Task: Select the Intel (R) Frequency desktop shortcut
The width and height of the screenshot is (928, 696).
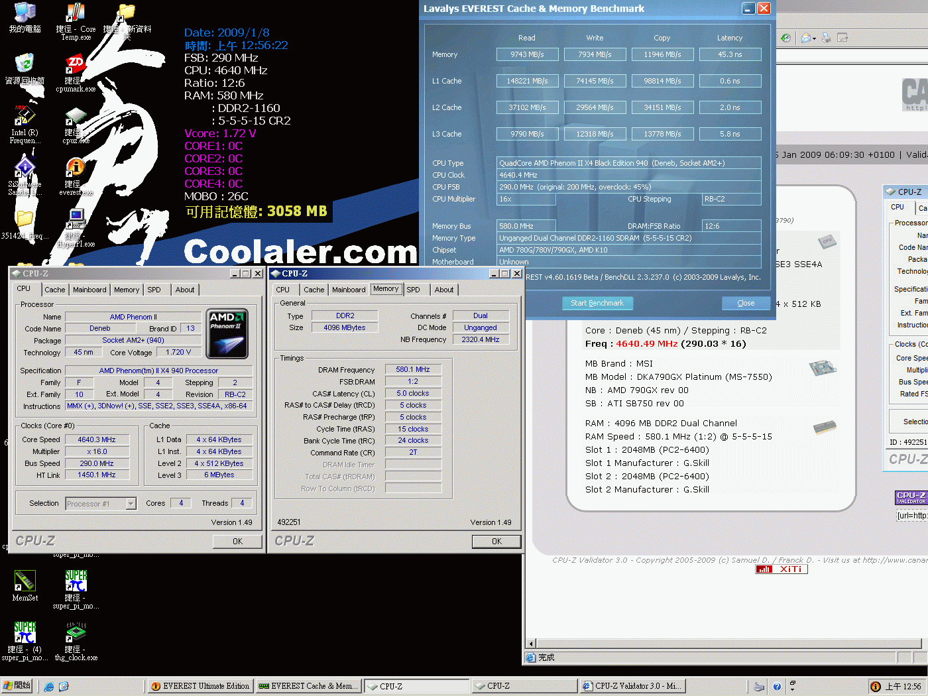Action: (25, 125)
